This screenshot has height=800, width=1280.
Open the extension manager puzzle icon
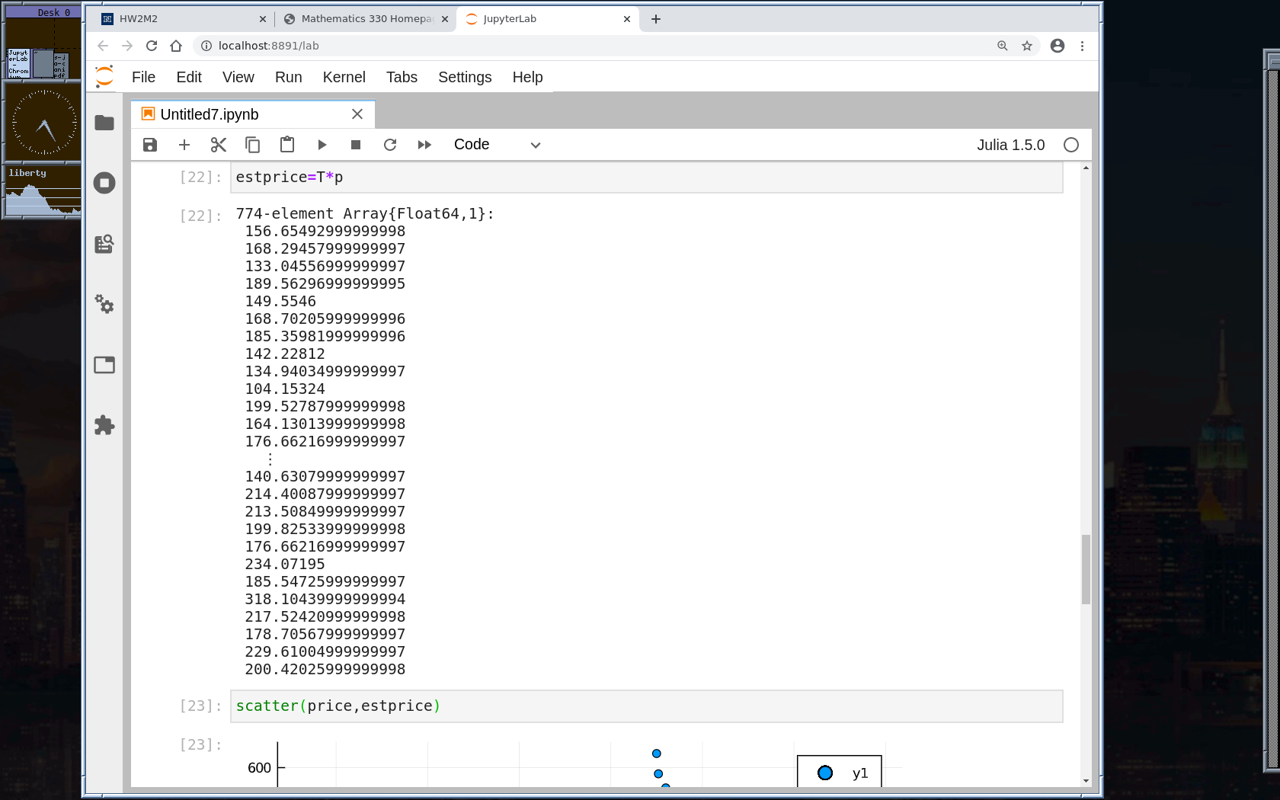104,425
